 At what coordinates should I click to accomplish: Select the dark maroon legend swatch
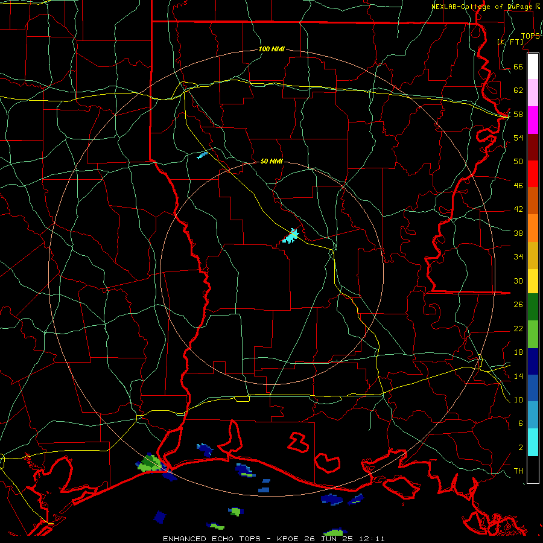533,147
